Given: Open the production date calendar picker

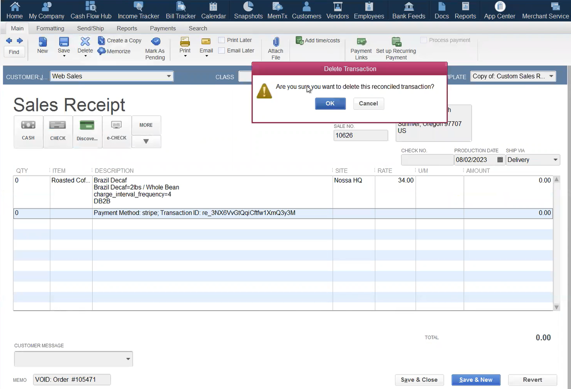Looking at the screenshot, I should point(500,160).
